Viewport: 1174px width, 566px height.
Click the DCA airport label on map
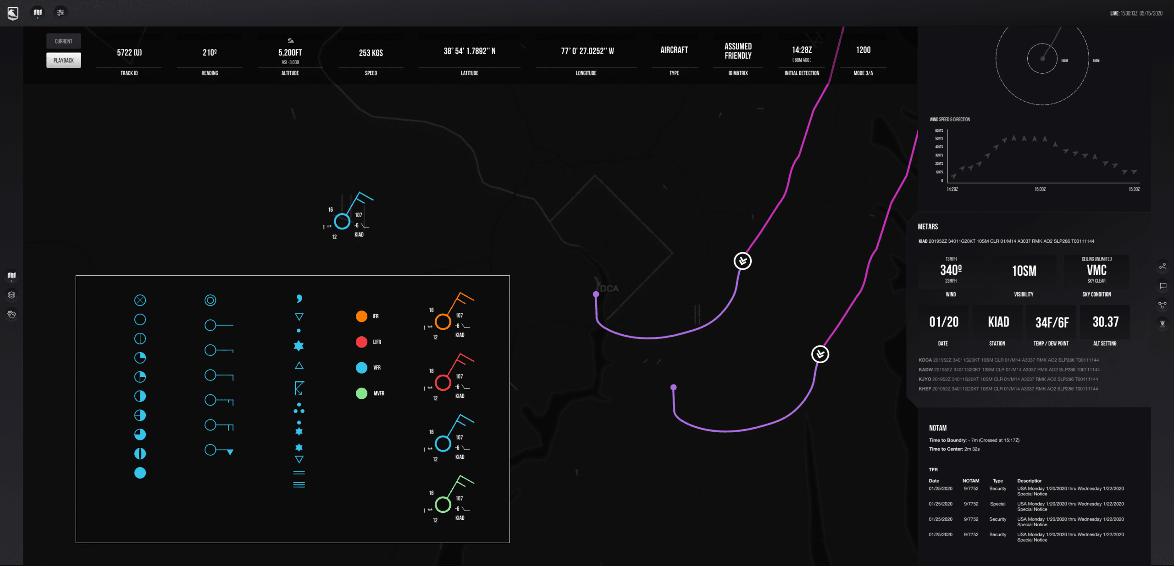609,288
